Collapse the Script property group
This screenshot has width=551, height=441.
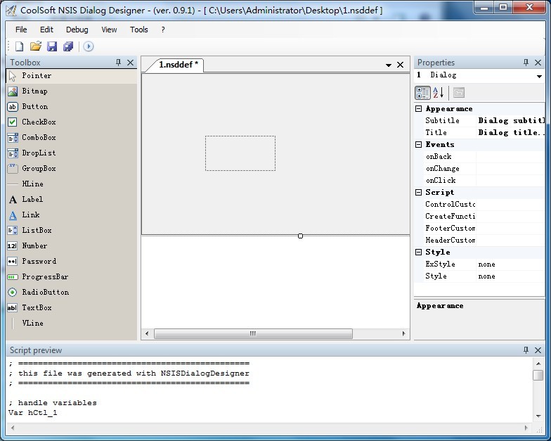pos(419,193)
